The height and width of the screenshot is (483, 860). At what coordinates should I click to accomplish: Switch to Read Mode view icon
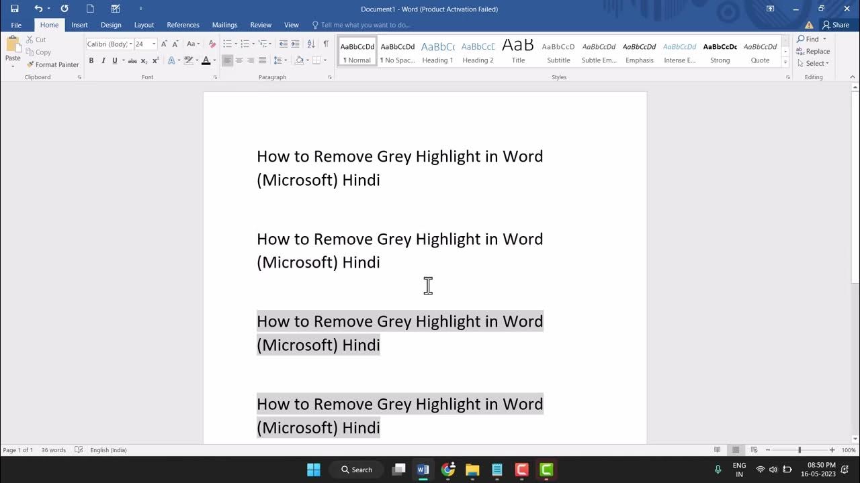718,450
